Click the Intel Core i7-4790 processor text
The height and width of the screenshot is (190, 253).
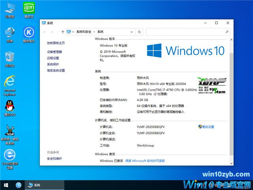coord(167,92)
